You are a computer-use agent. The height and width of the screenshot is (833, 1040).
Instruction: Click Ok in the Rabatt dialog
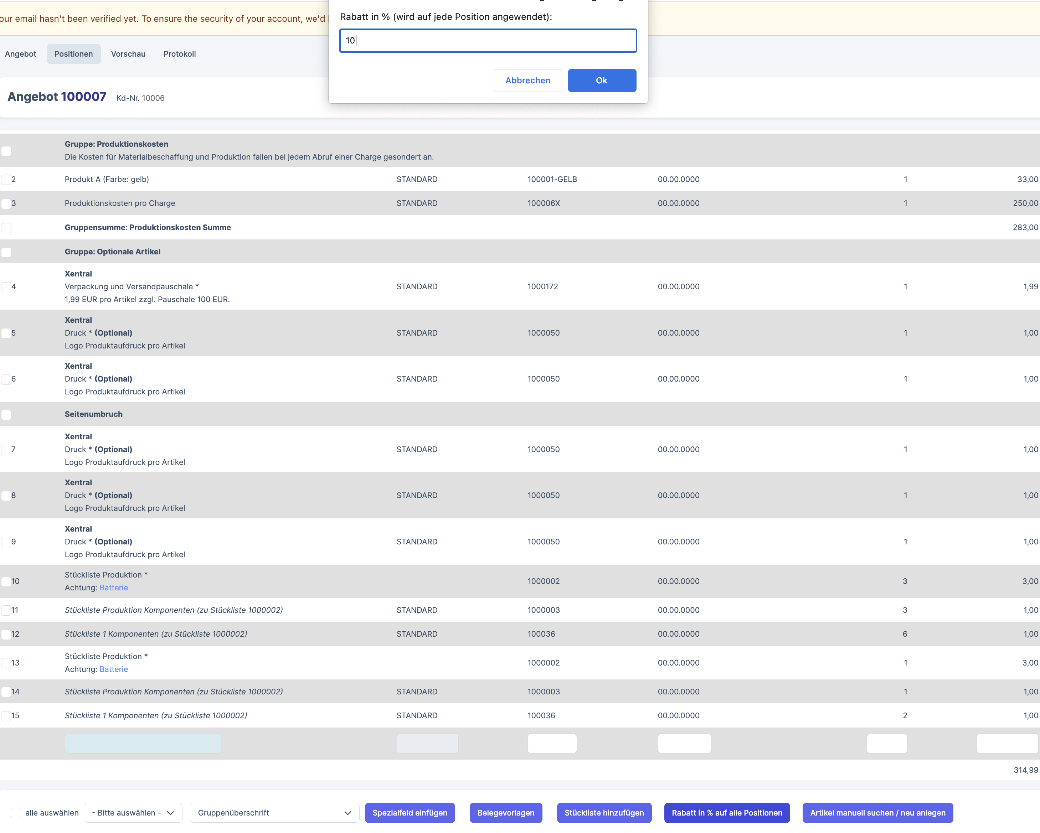pos(602,81)
